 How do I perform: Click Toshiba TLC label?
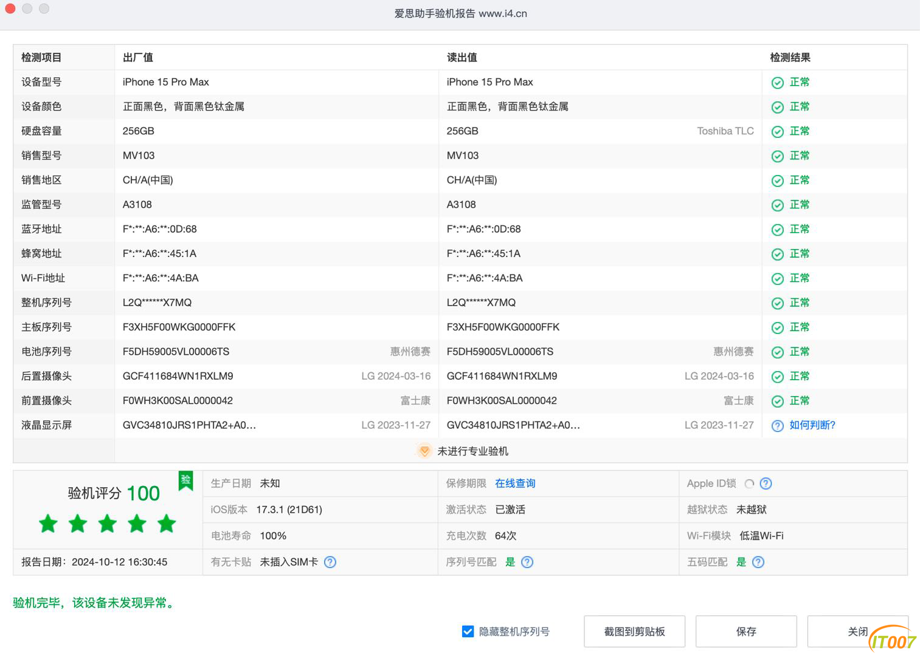725,131
